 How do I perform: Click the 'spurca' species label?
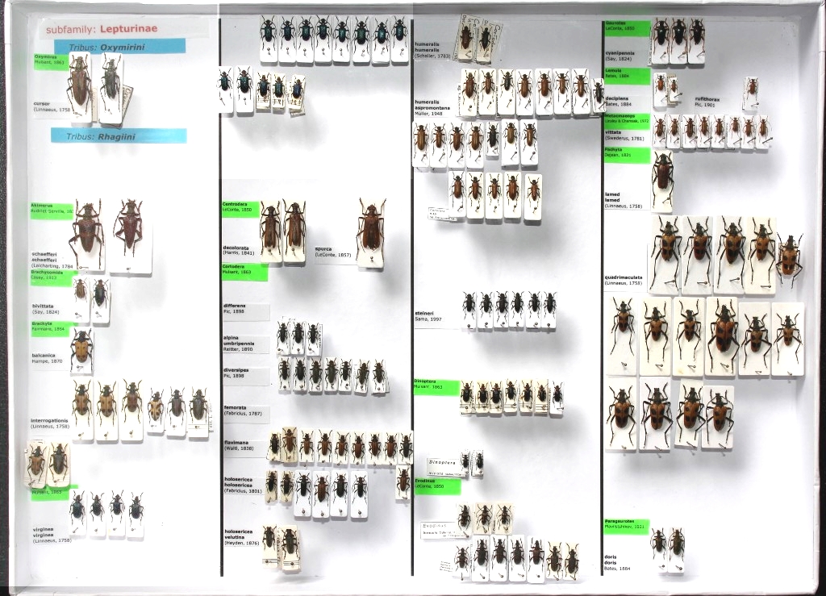point(331,252)
